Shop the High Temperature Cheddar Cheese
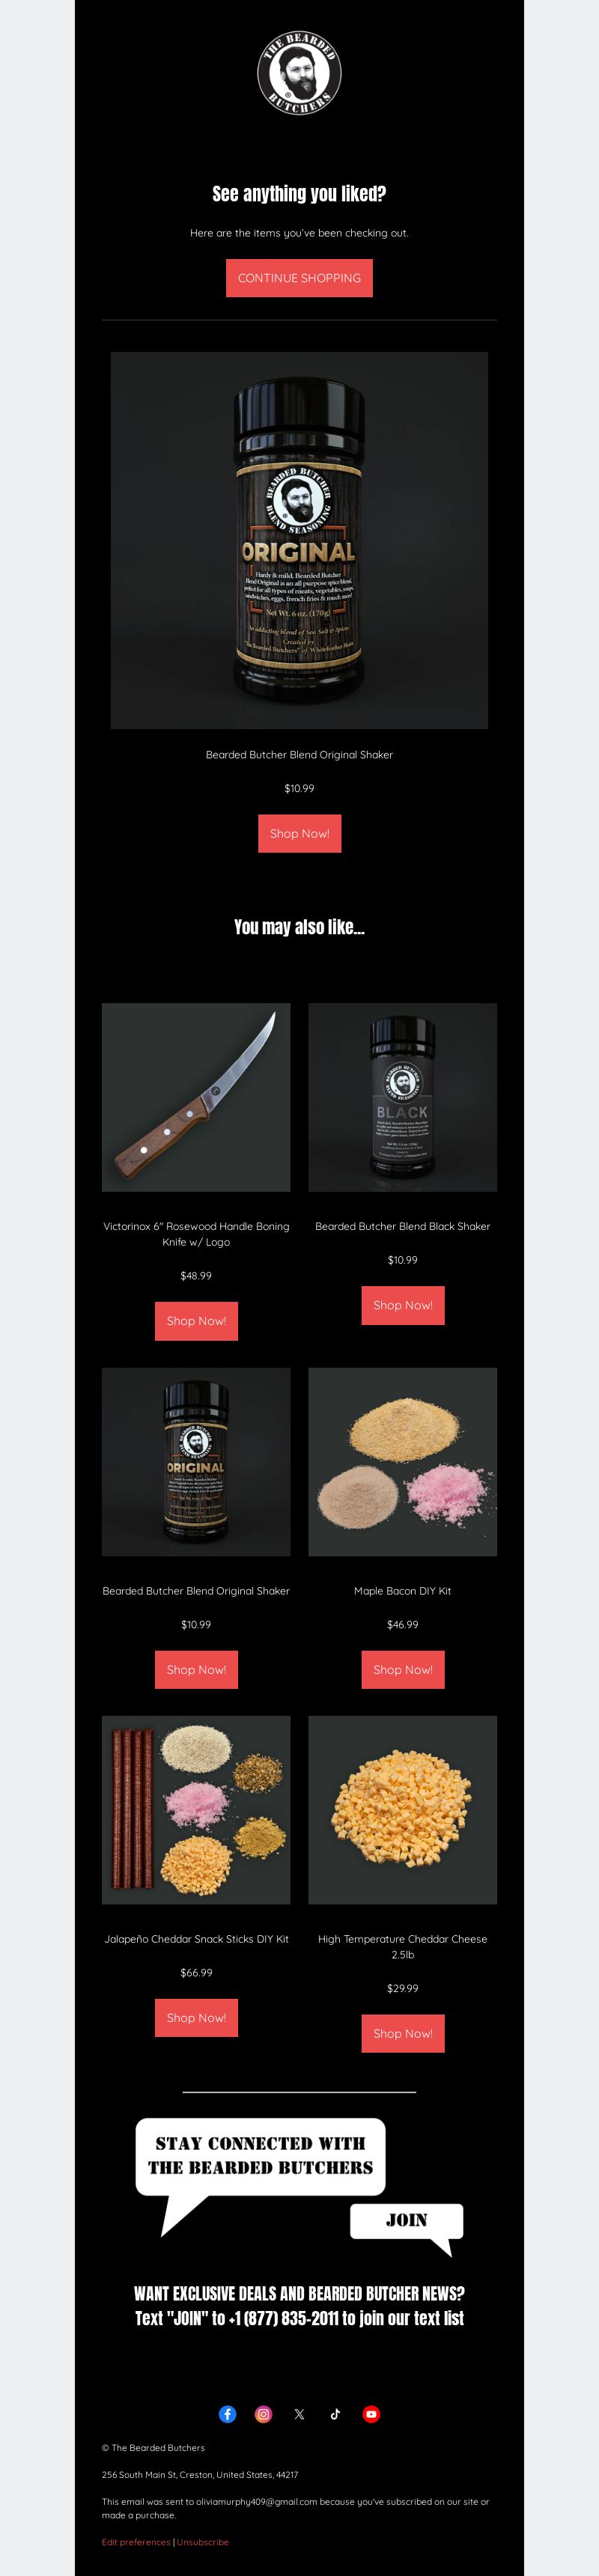 [402, 2033]
